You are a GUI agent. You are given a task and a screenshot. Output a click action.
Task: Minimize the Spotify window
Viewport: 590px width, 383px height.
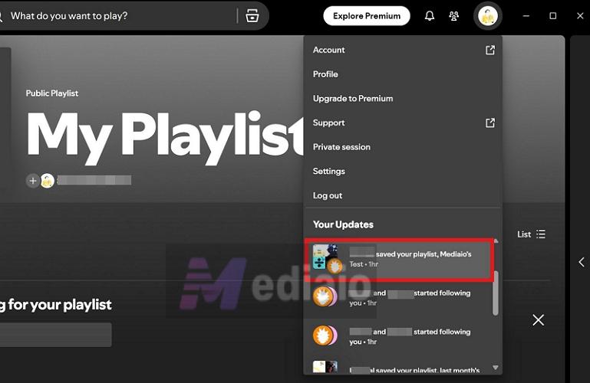click(x=526, y=16)
